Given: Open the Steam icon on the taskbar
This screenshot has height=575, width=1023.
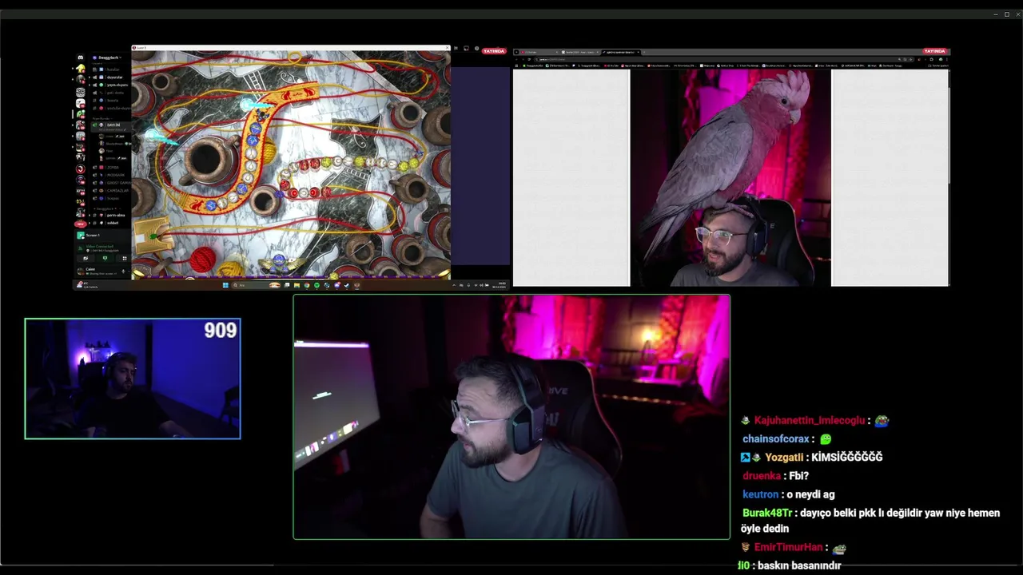Looking at the screenshot, I should [x=347, y=285].
